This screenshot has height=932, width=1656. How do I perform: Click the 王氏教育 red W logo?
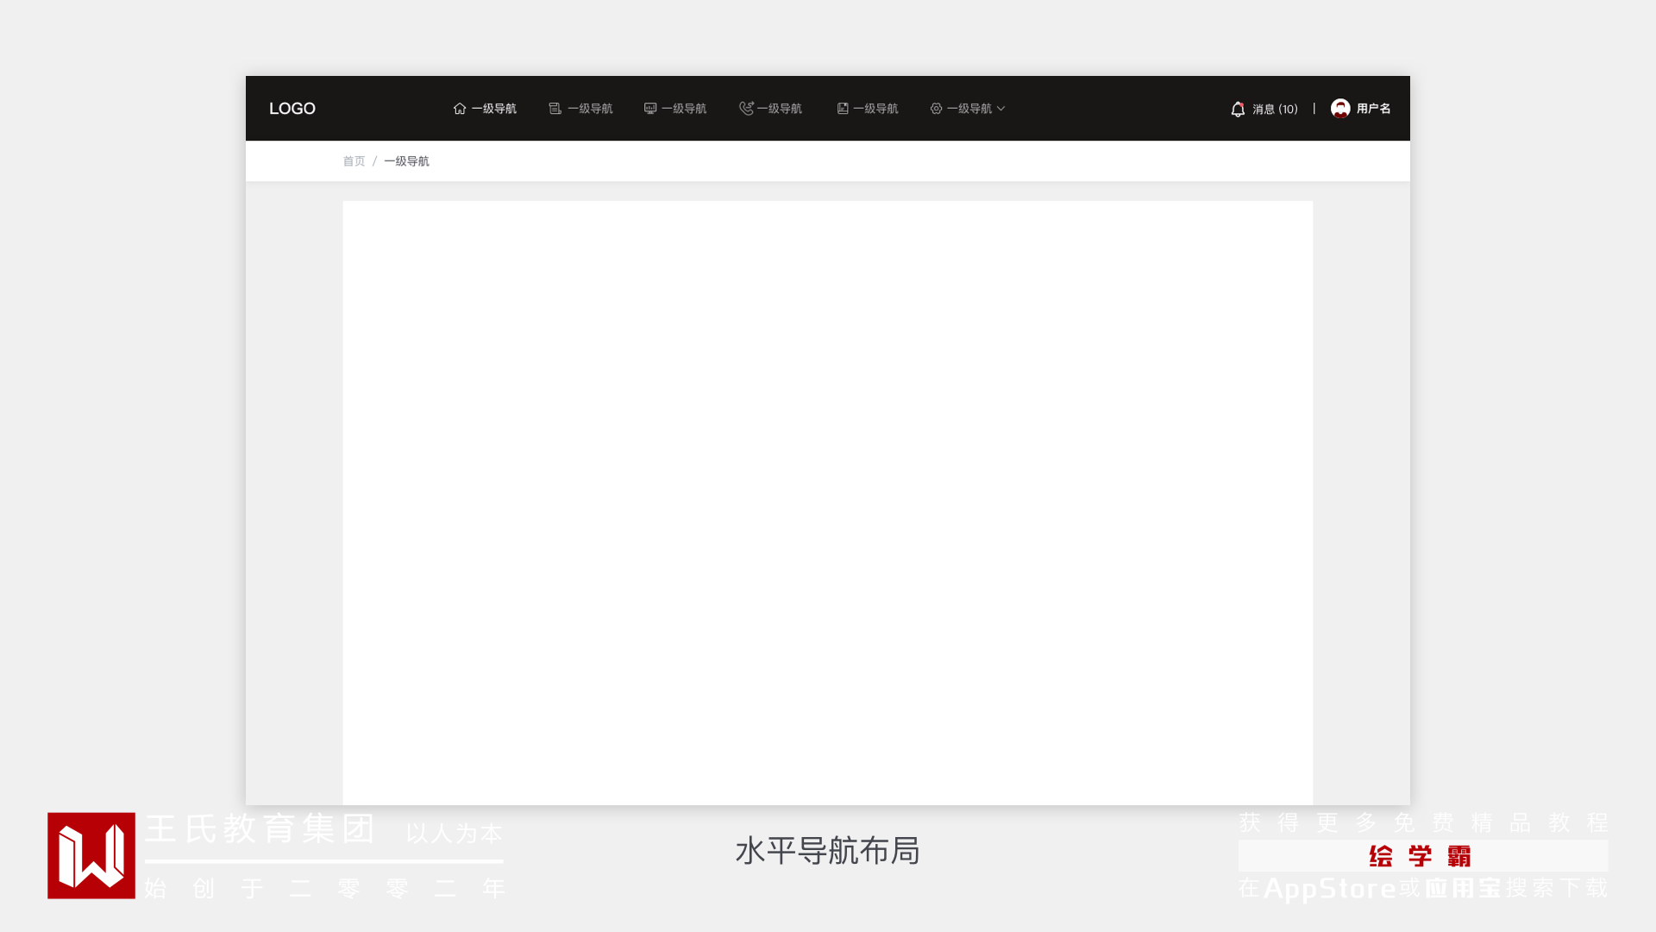coord(91,855)
